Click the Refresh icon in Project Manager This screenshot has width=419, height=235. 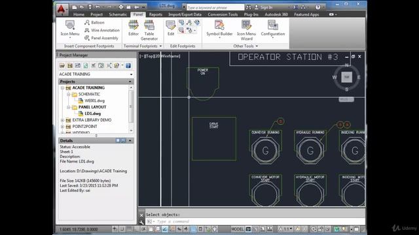[x=86, y=65]
